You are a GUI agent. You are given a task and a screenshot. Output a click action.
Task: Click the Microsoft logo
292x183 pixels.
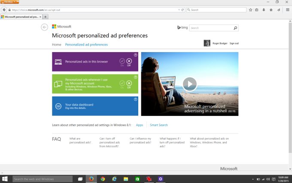click(x=62, y=27)
